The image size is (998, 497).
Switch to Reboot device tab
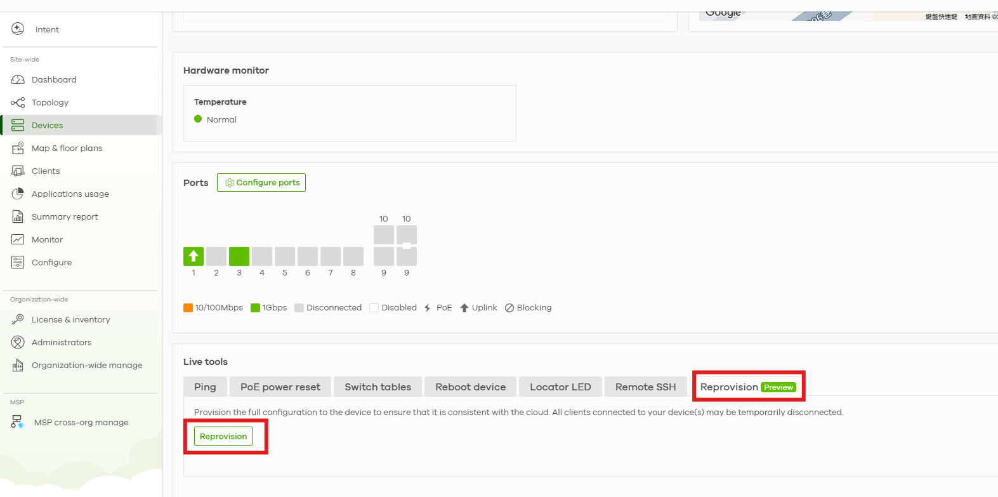tap(471, 387)
